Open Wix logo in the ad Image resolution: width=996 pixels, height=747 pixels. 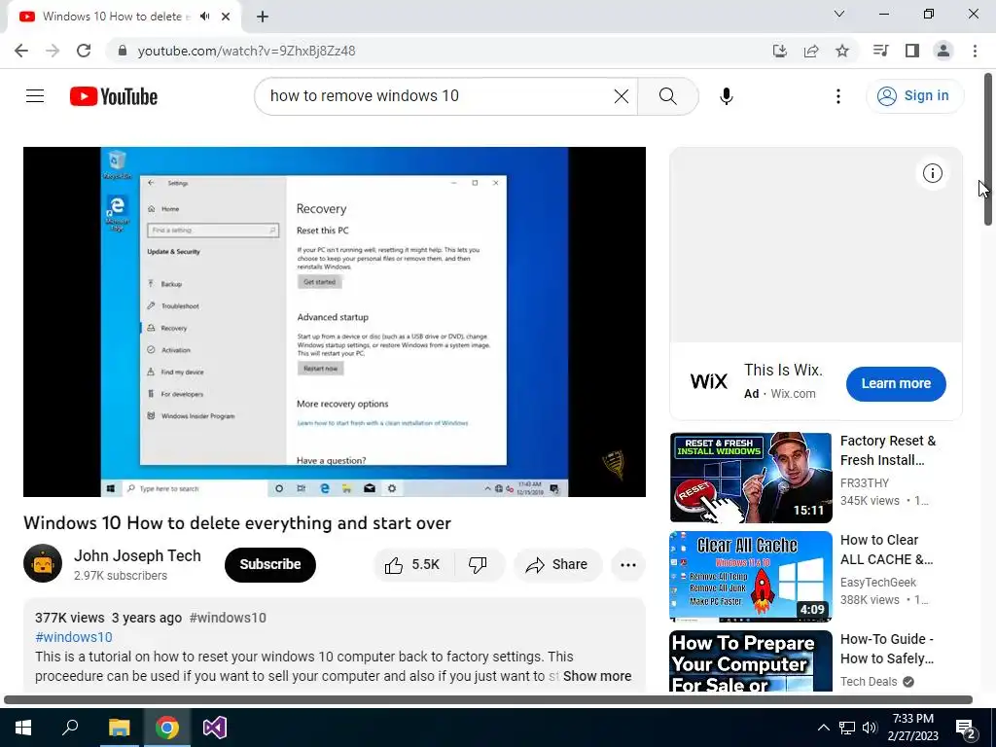tap(708, 381)
